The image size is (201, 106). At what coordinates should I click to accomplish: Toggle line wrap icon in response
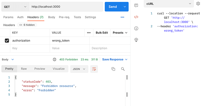pos(94,69)
